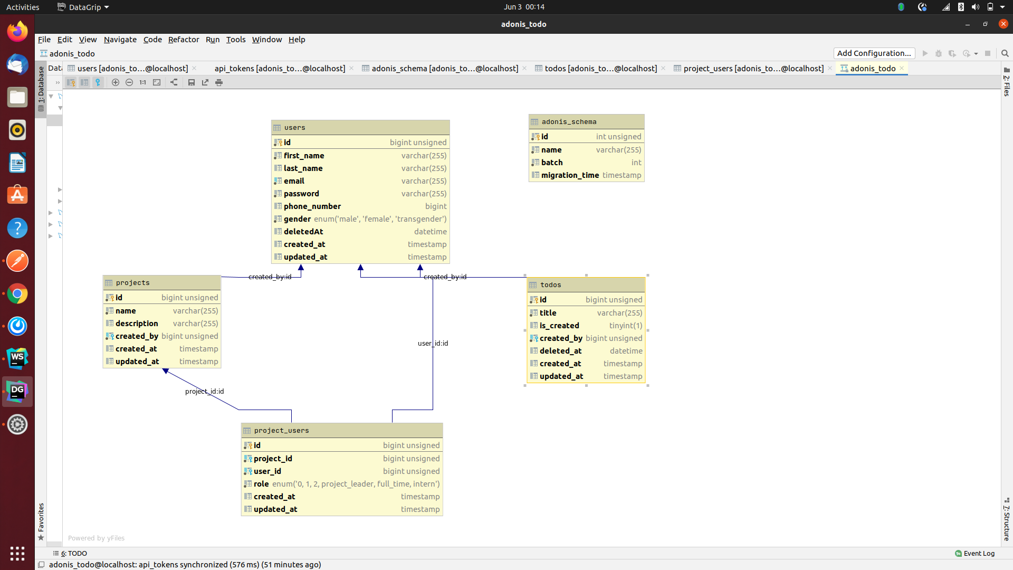This screenshot has width=1013, height=570.
Task: Toggle the 2: Files tool window
Action: pos(1007,82)
